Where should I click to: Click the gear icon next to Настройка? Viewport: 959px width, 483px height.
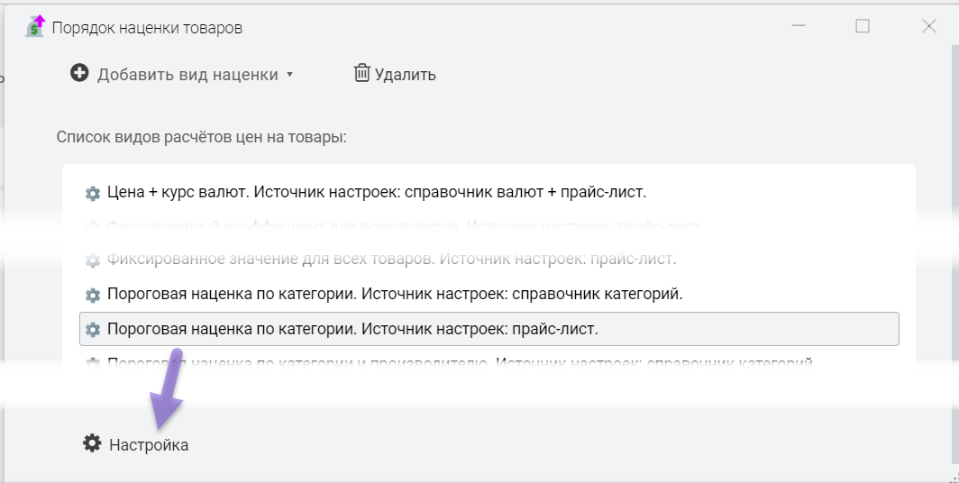[x=92, y=443]
